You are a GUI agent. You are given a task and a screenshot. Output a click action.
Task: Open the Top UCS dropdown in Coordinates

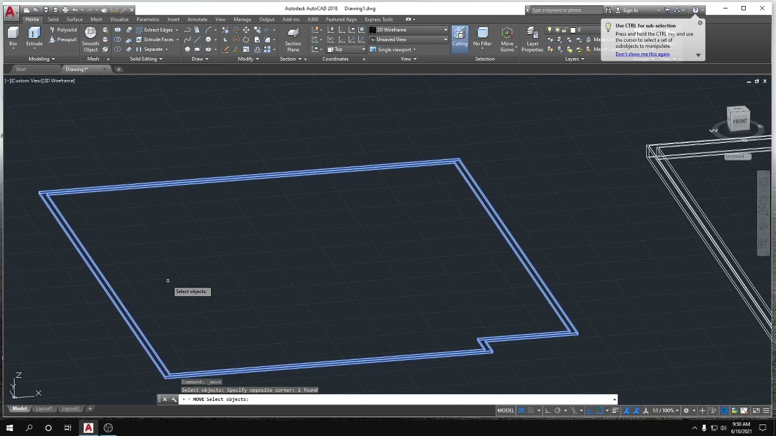[x=346, y=50]
